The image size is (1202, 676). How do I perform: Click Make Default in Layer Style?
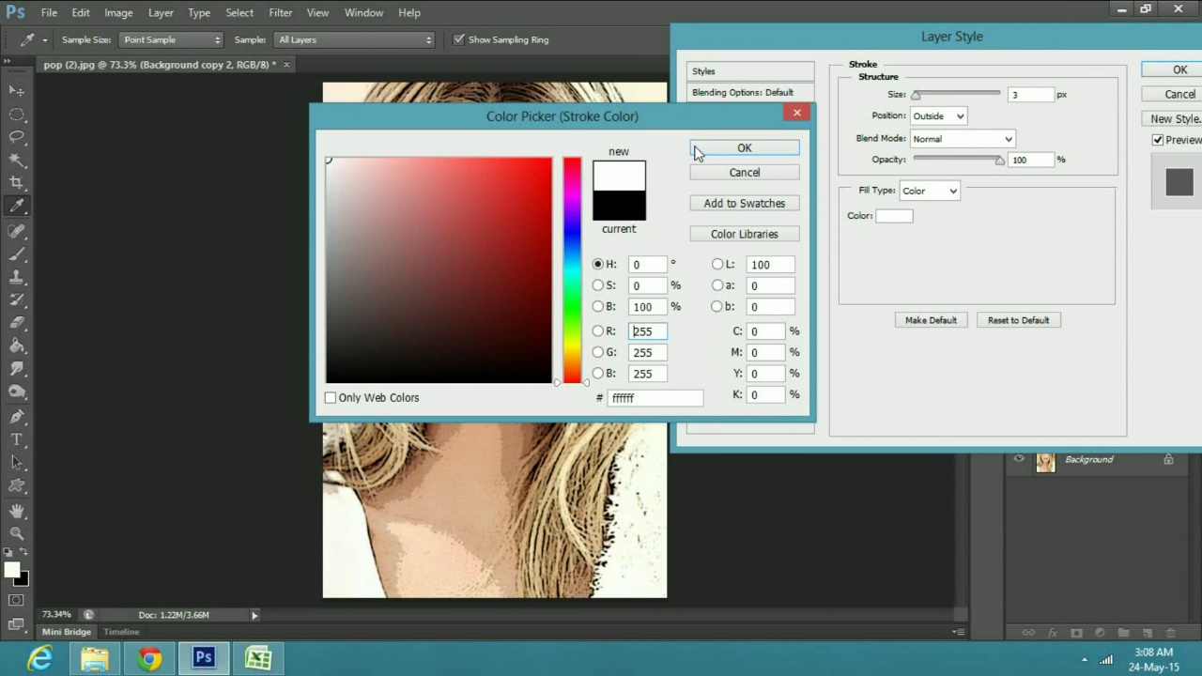tap(931, 320)
